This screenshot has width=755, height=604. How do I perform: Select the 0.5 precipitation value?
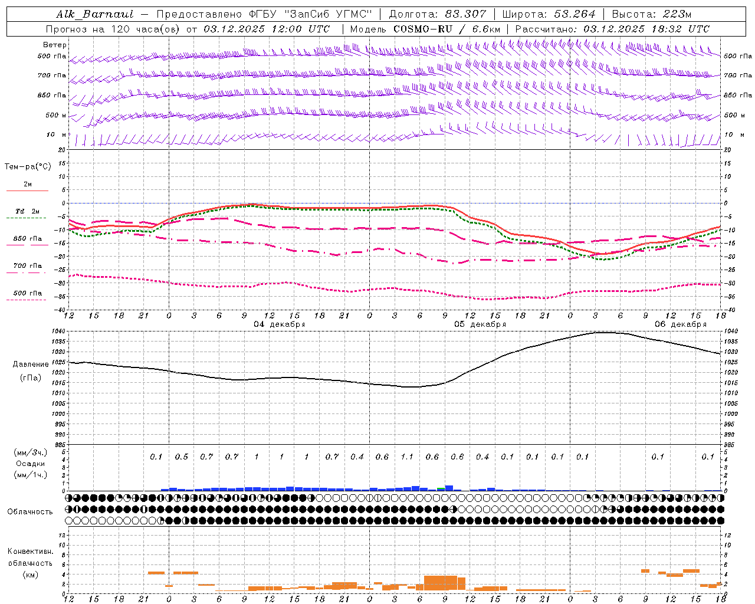[182, 457]
